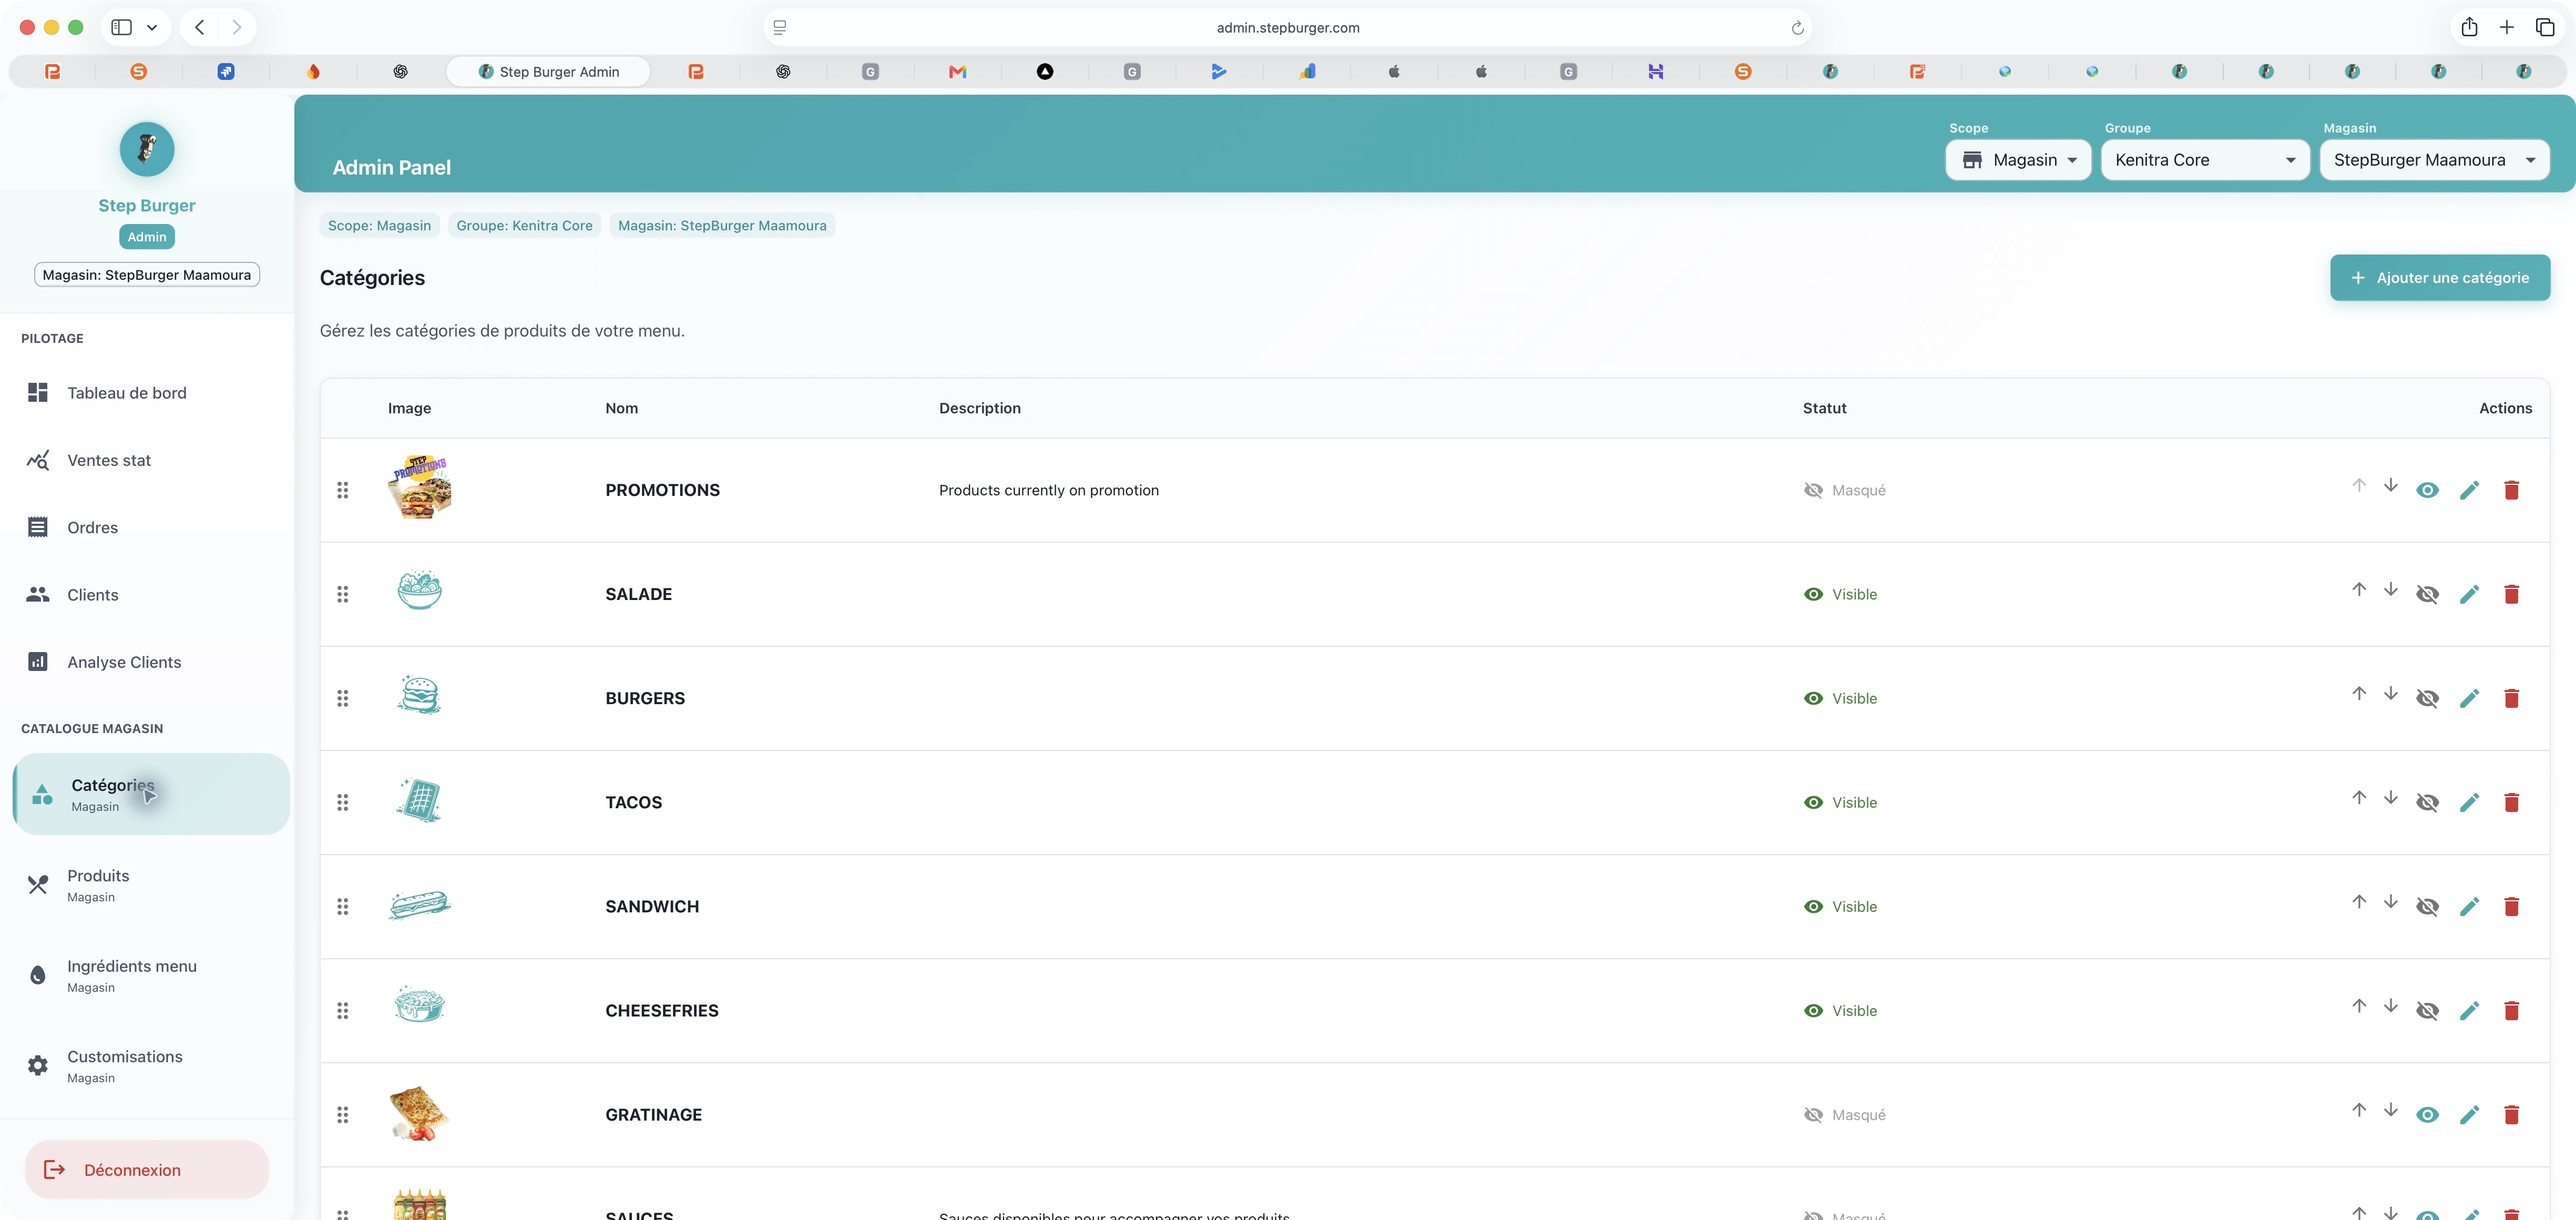The width and height of the screenshot is (2576, 1220).
Task: Edit the SALADE category with pencil icon
Action: 2469,594
